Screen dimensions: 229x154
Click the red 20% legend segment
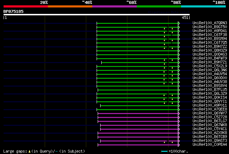[x=26, y=6]
